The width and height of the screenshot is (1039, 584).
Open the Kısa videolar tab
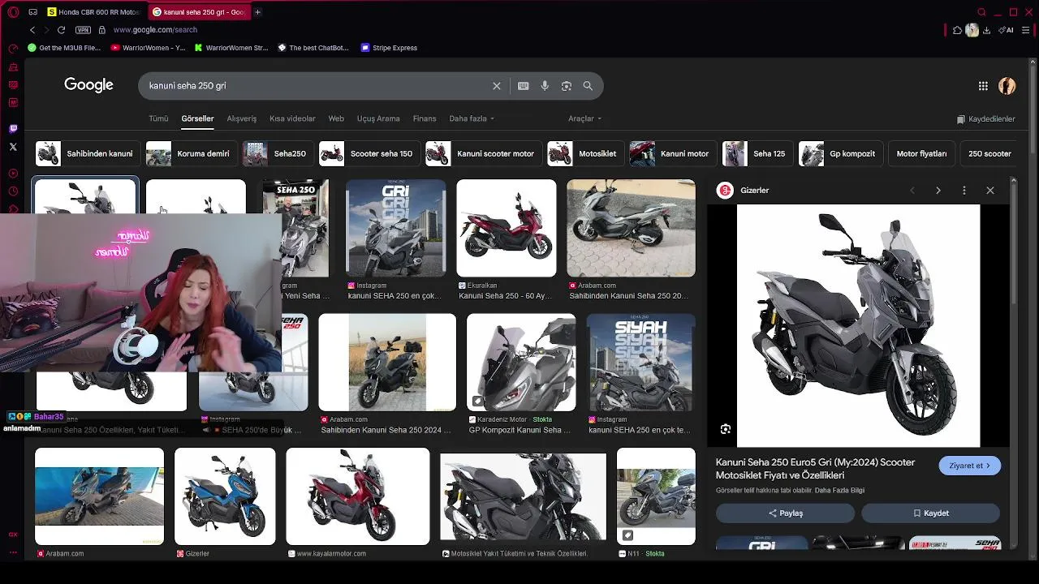[292, 118]
